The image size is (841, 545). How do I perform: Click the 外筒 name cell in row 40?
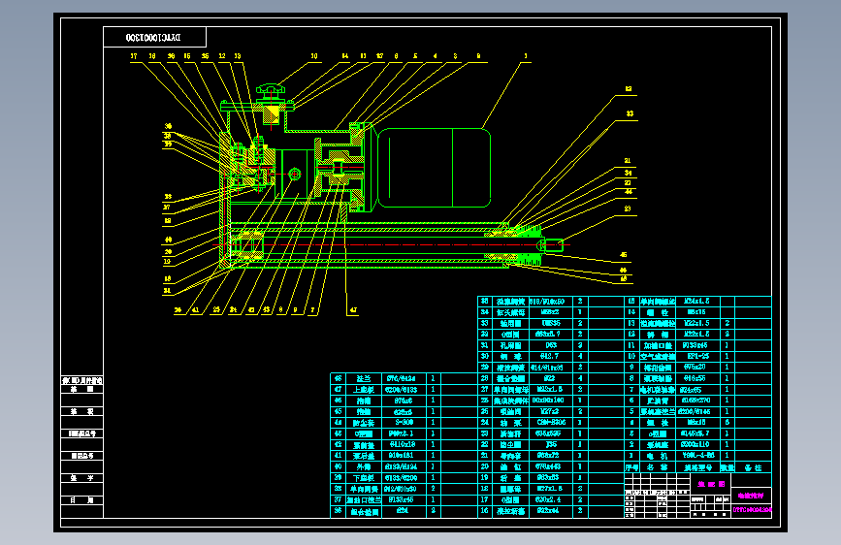click(364, 466)
